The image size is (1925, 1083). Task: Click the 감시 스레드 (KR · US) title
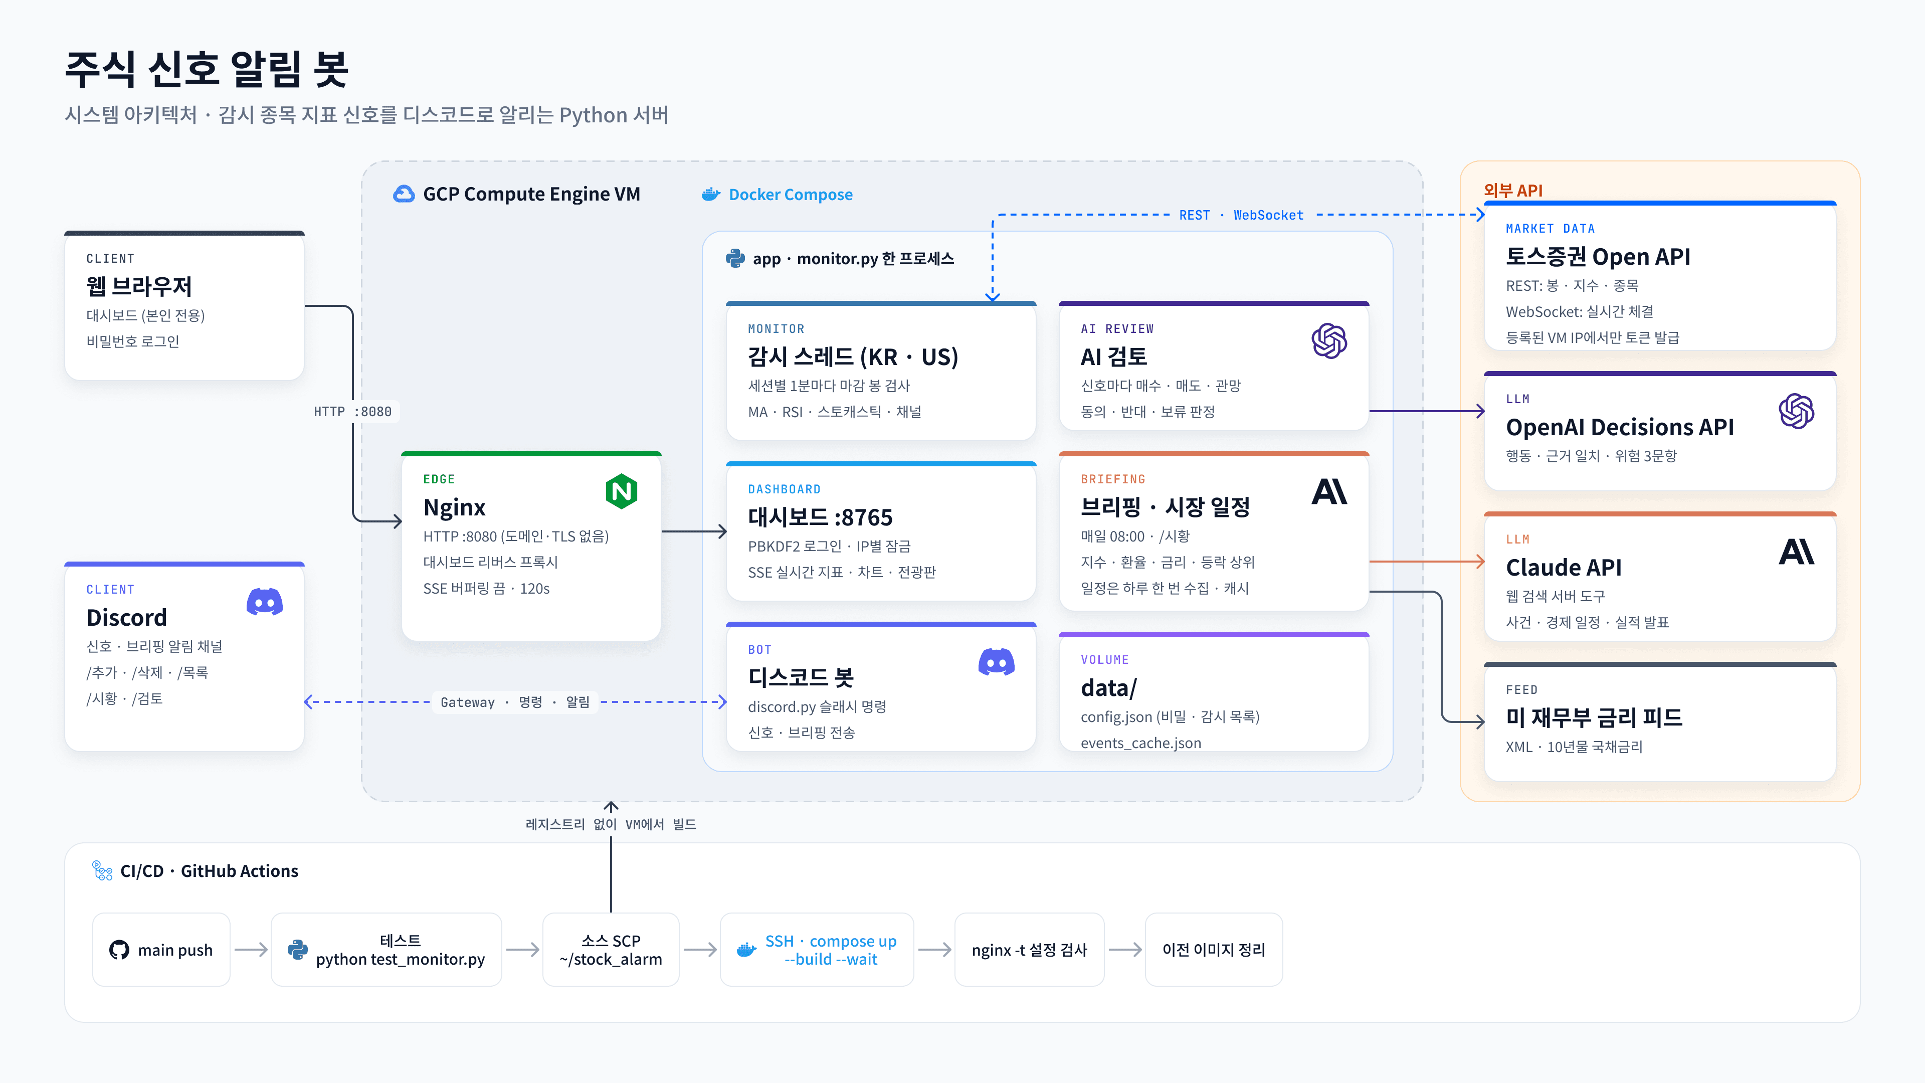(x=853, y=357)
